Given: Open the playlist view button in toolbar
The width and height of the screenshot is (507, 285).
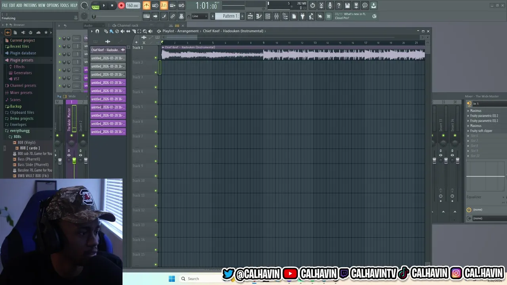Looking at the screenshot, I should coord(250,16).
